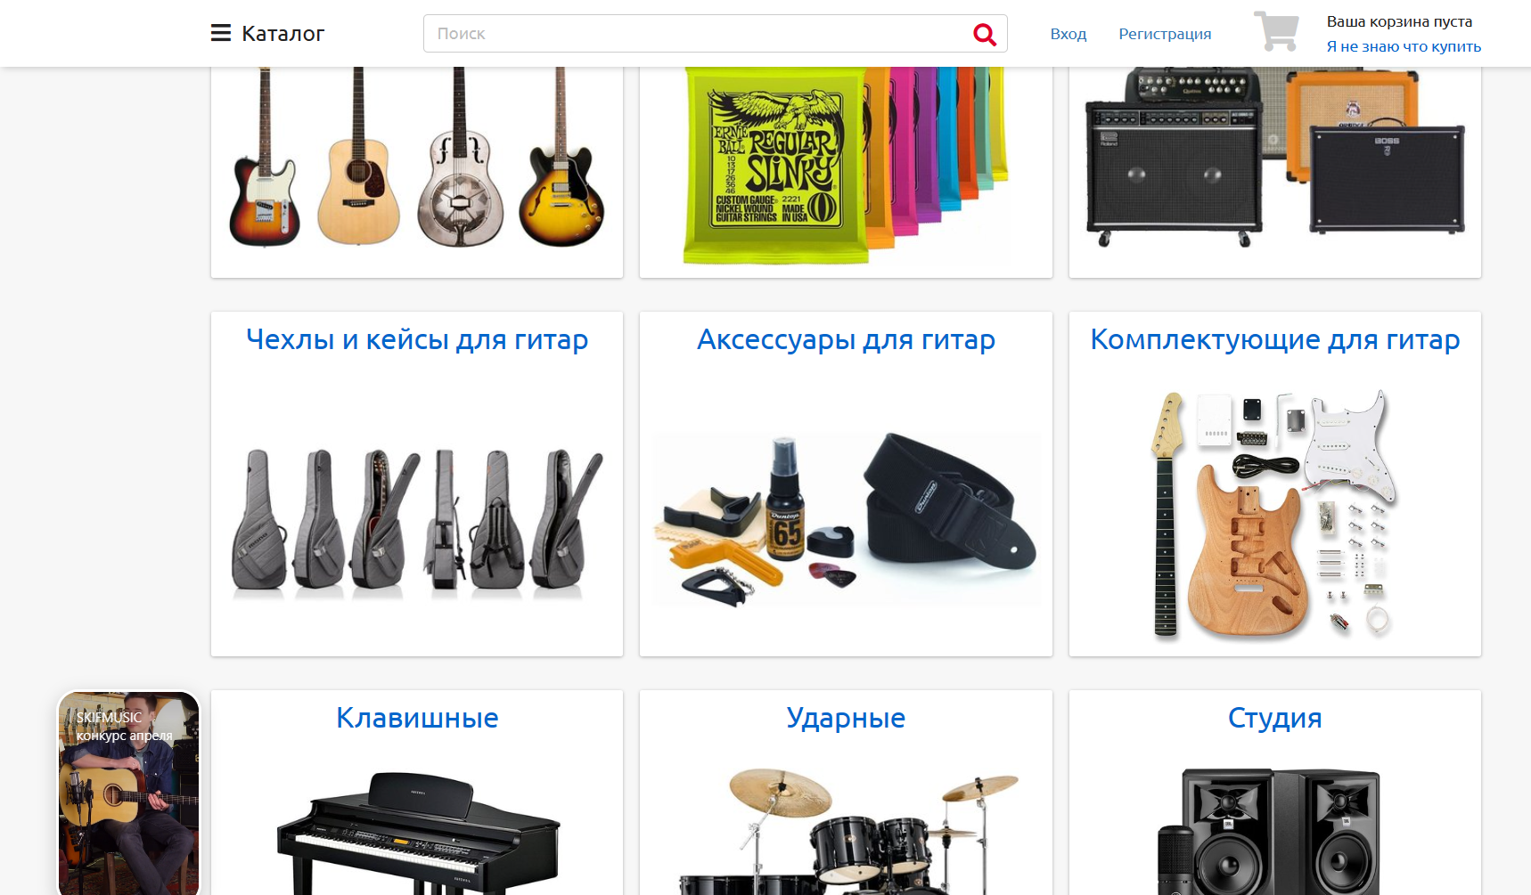1531x895 pixels.
Task: Click the guitars image card
Action: (x=417, y=159)
